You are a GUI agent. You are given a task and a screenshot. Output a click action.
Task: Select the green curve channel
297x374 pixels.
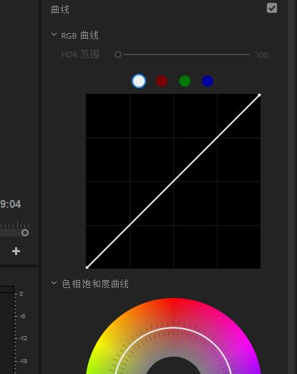[x=185, y=81]
